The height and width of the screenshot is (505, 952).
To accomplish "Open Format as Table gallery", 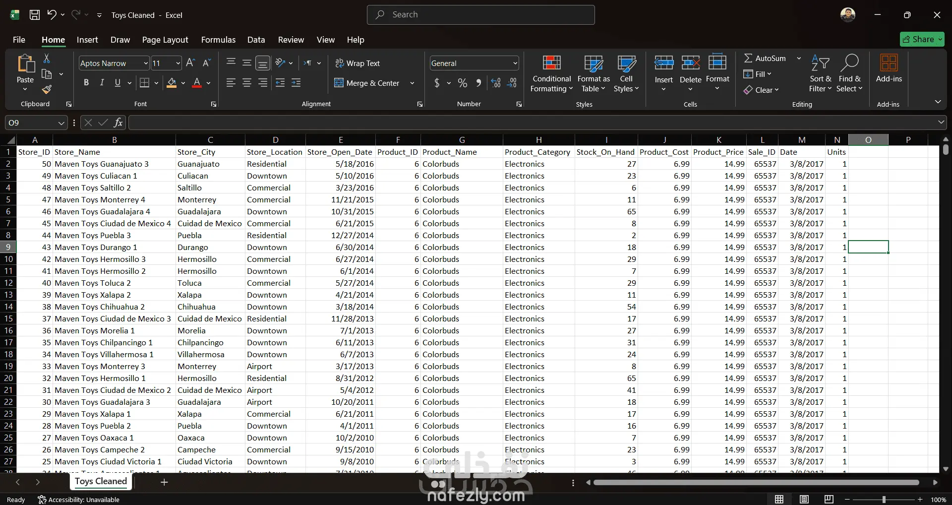I will coord(594,73).
